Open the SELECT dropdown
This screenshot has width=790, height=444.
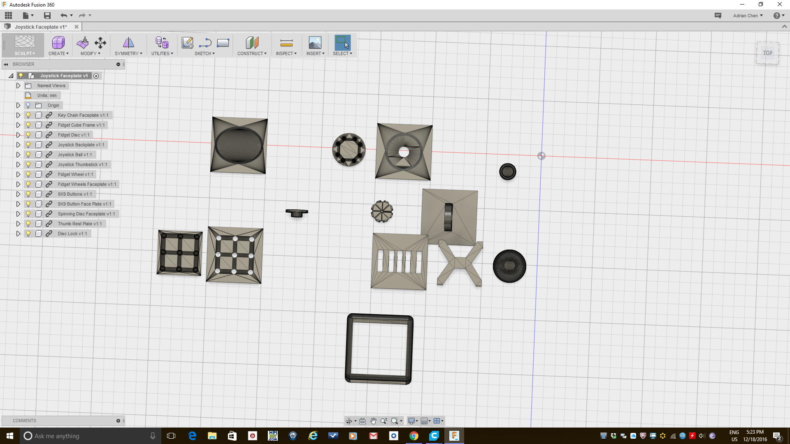pyautogui.click(x=342, y=53)
